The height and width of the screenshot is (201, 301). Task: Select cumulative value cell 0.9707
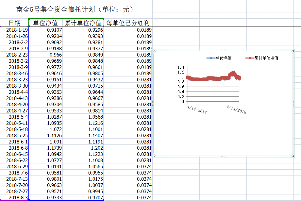point(83,197)
